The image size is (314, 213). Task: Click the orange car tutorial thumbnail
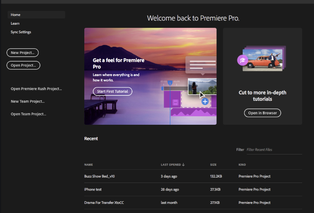tap(262, 60)
